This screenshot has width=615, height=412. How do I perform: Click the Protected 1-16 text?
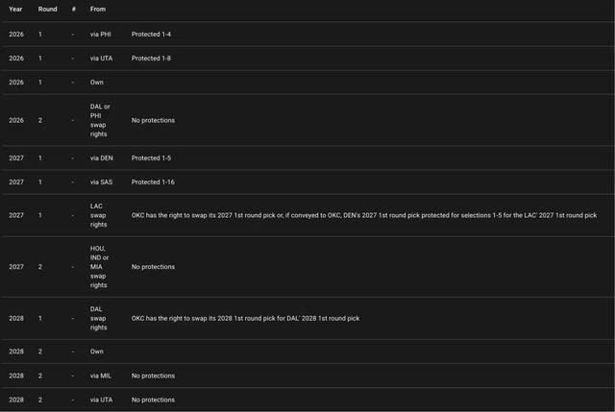pyautogui.click(x=153, y=182)
